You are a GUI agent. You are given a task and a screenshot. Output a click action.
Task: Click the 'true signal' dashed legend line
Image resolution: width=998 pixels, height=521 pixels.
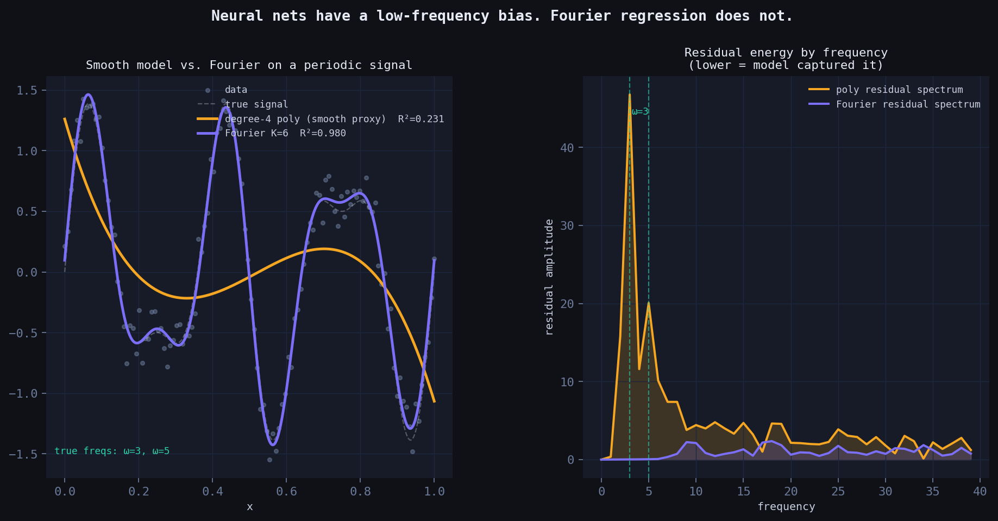coord(208,104)
